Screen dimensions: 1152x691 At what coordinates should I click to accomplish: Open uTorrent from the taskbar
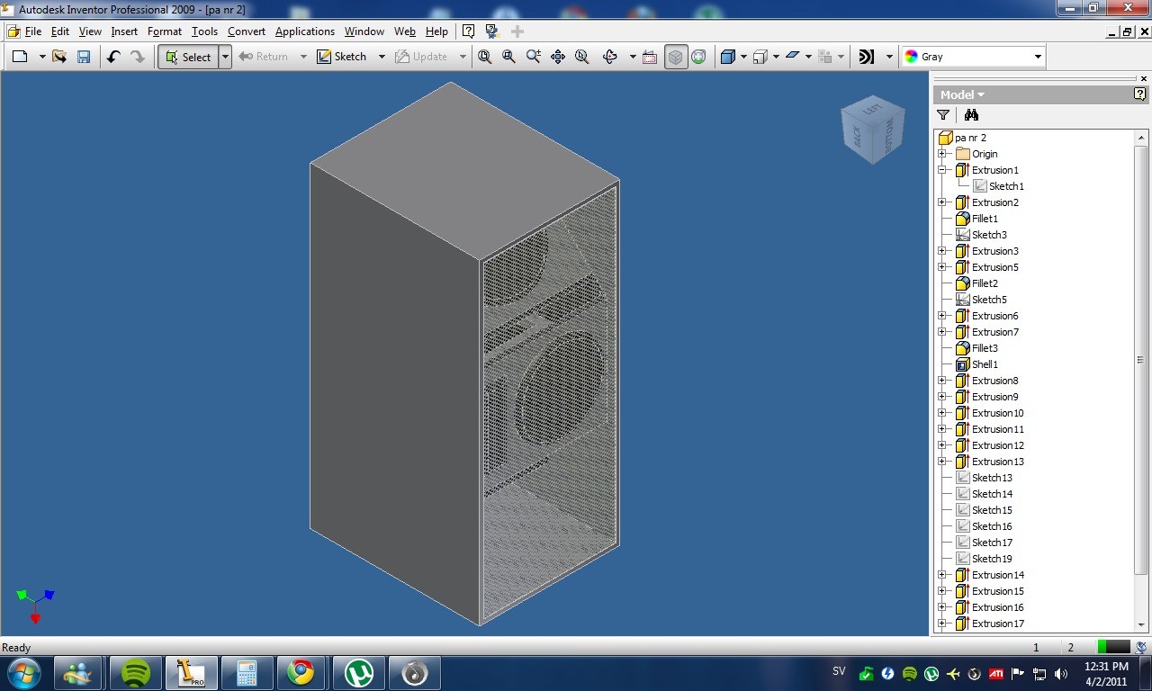coord(360,673)
